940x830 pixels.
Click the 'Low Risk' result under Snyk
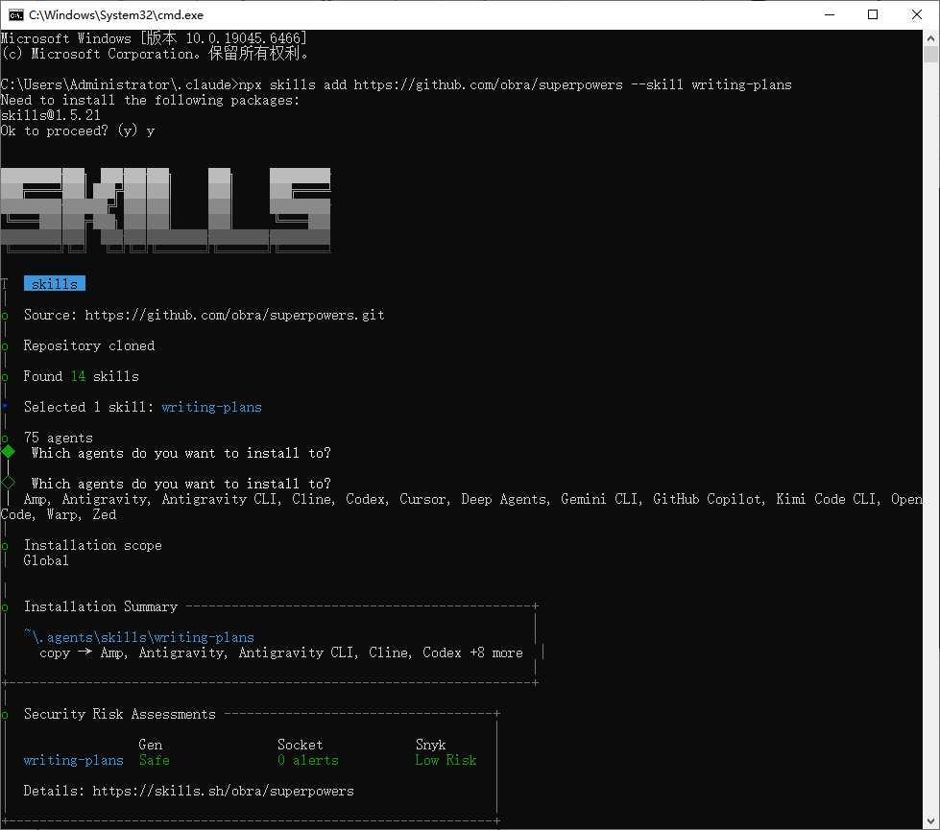tap(446, 760)
